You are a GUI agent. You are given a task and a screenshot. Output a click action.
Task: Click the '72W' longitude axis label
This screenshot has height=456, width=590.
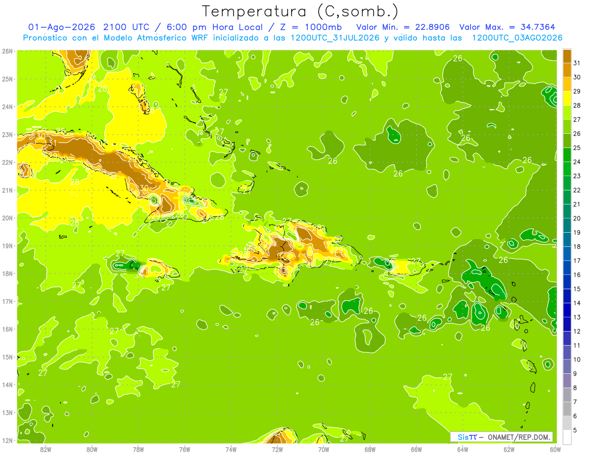click(x=277, y=450)
